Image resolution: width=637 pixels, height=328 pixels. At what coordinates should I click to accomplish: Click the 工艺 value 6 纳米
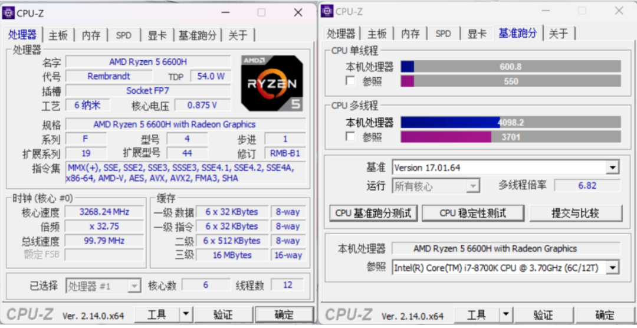click(x=87, y=105)
